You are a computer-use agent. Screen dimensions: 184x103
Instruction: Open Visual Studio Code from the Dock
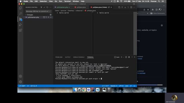(x=98, y=90)
